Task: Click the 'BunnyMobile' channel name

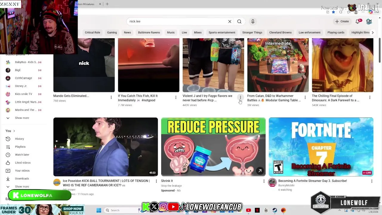Action: click(x=286, y=185)
